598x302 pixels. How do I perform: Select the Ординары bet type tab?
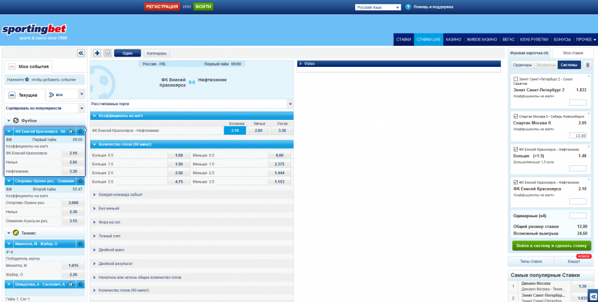522,65
